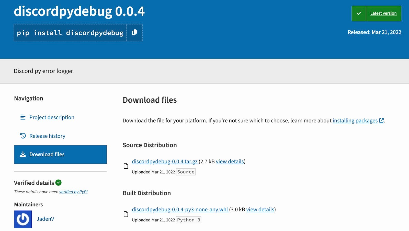Click JadenV's avatar image
This screenshot has height=231, width=409.
click(x=23, y=219)
